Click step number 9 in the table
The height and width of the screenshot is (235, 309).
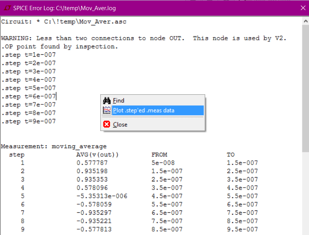[x=23, y=229]
